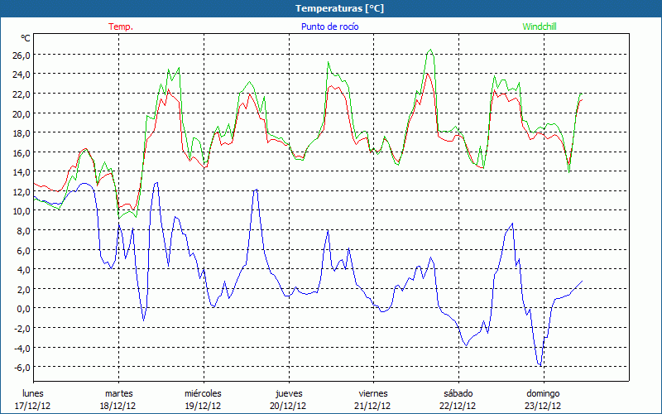Screen dimensions: 662x414
Task: Click the 20,0 y-axis value
Action: [20, 113]
